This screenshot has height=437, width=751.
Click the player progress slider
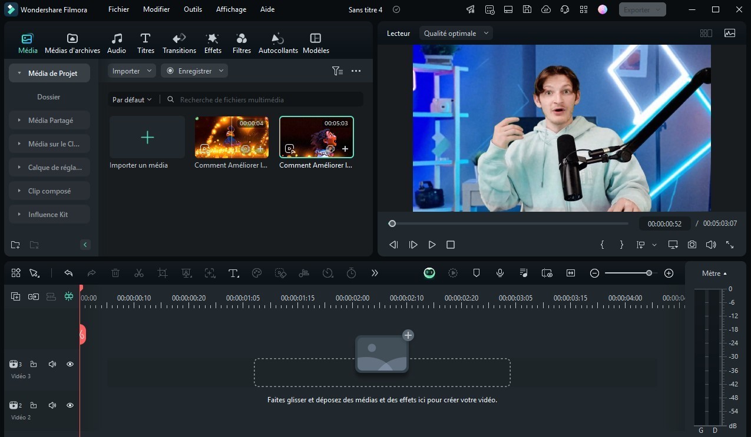click(508, 223)
